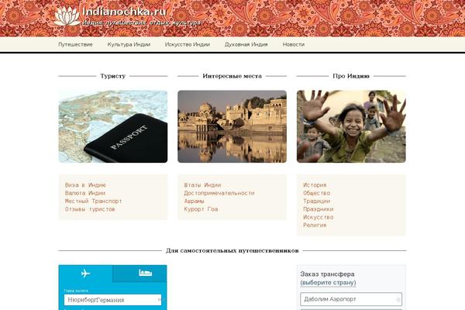The width and height of the screenshot is (465, 310).
Task: Open the Ашрамы link
Action: point(195,201)
